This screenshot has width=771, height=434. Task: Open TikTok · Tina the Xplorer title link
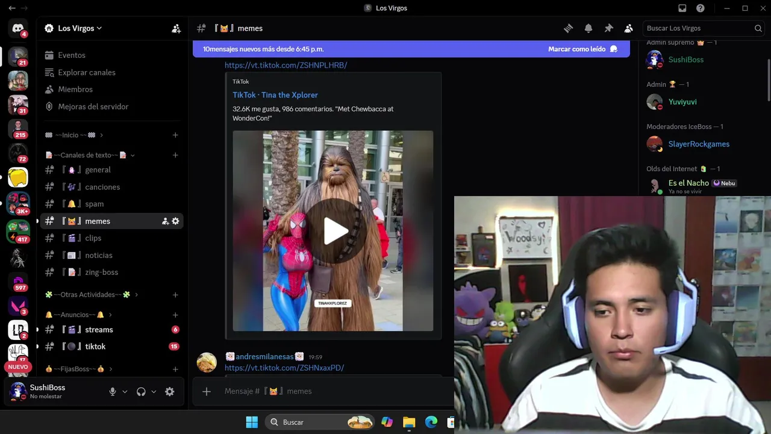[x=275, y=95]
